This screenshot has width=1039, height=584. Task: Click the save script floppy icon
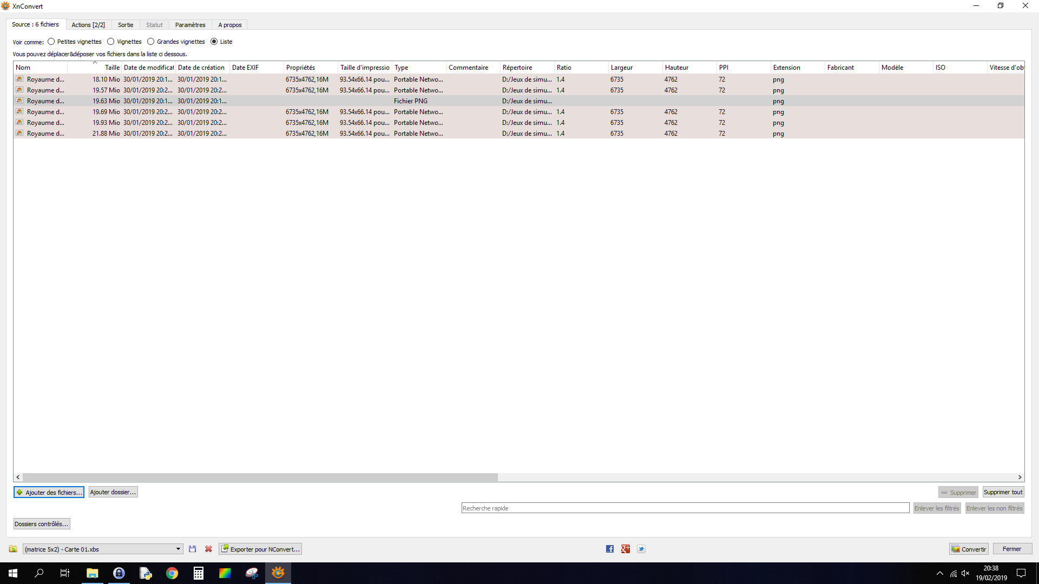[x=192, y=549]
